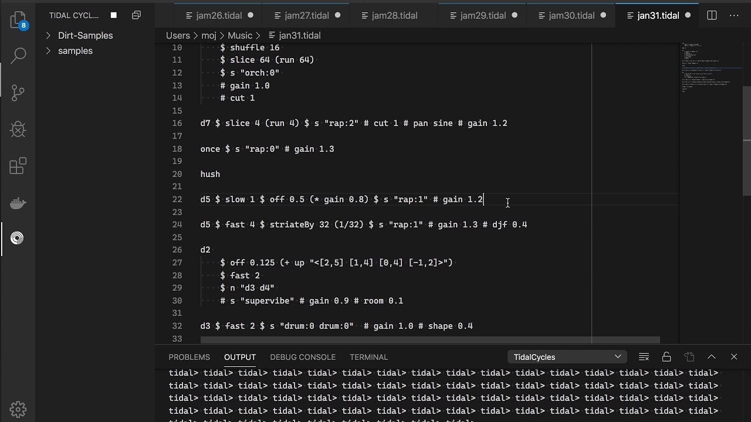
Task: Open the Explorer view in activity bar
Action: click(18, 20)
